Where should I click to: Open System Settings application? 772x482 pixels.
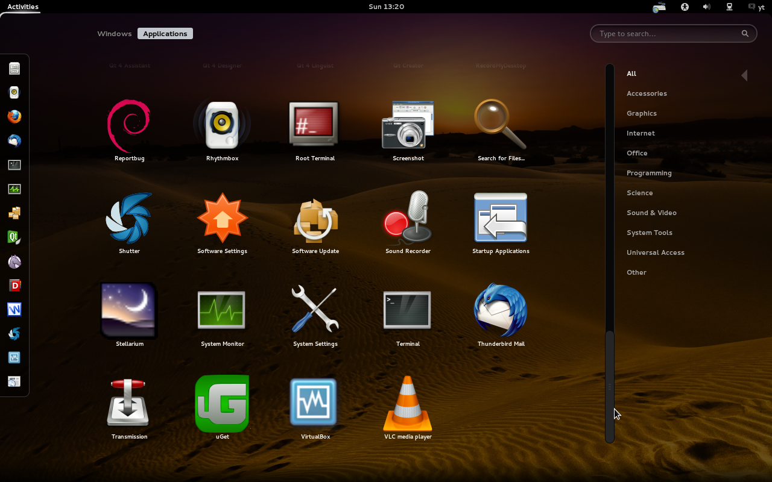pyautogui.click(x=315, y=316)
